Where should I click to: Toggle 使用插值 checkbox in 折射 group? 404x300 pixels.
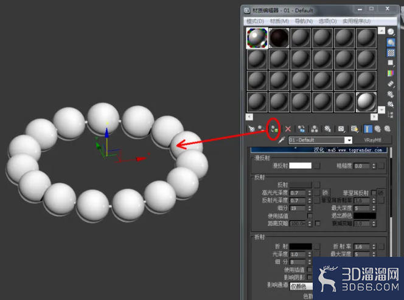[x=310, y=270]
